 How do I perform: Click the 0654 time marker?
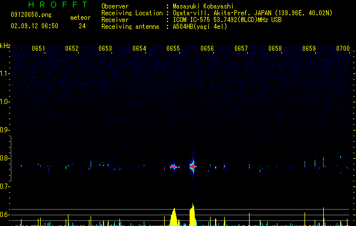139,49
